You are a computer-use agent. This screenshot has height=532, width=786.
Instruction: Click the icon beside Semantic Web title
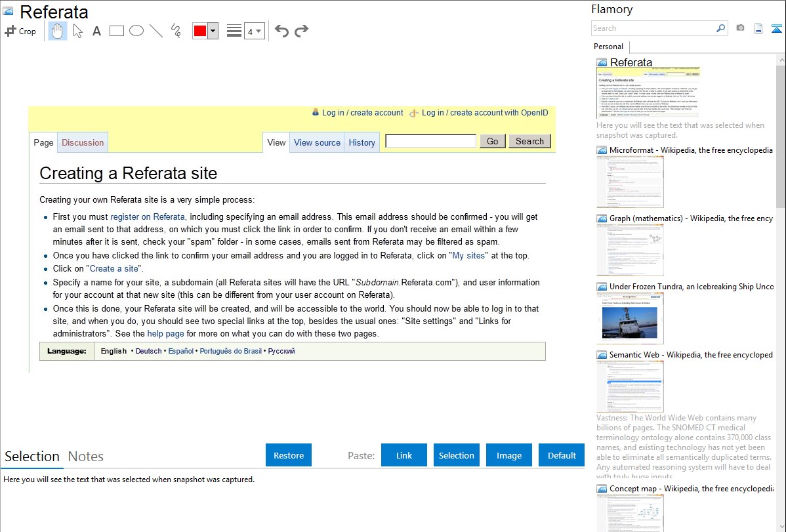[602, 355]
